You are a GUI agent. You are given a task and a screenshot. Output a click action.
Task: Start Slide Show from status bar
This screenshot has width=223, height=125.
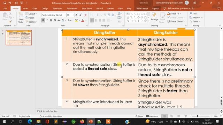pyautogui.click(x=186, y=116)
